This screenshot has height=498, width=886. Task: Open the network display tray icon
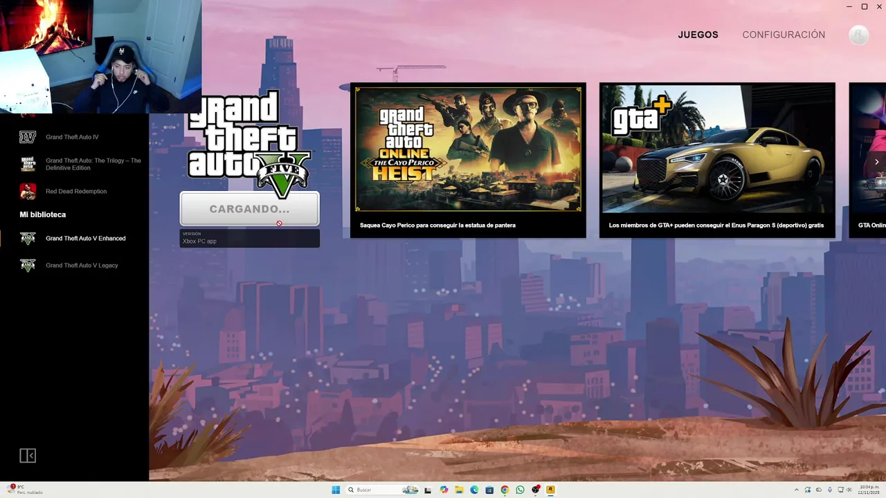click(840, 490)
